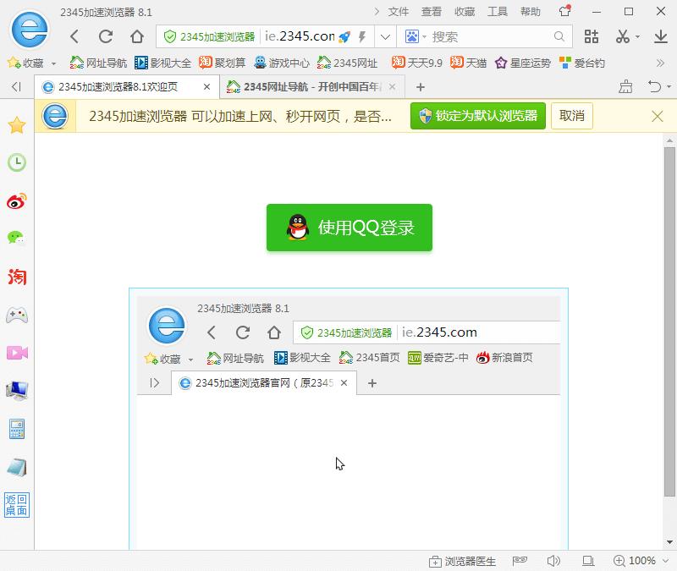
Task: Toggle the speaker mute icon in the status bar
Action: pos(553,561)
